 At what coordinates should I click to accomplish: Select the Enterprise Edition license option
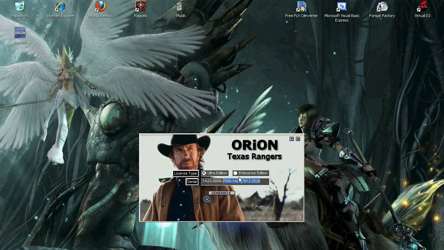point(250,173)
